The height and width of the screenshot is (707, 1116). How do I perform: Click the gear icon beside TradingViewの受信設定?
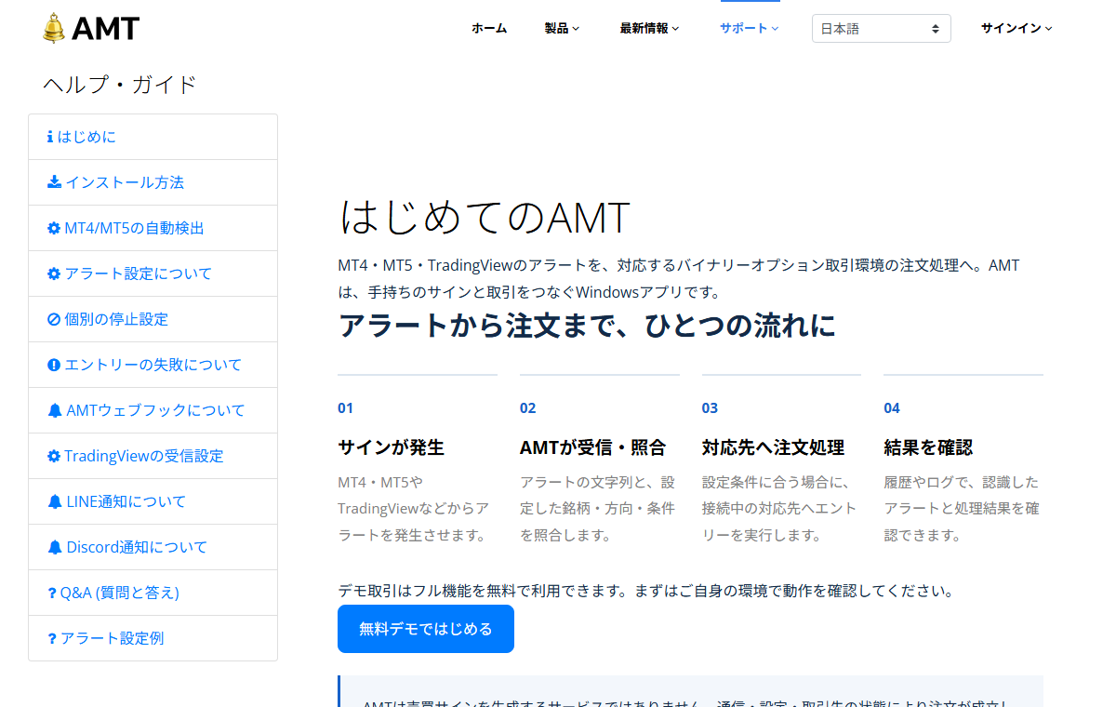click(x=54, y=456)
